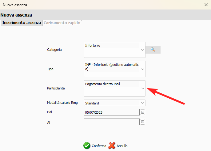Click the Dal date field showing 05/07/2025
The image size is (211, 151).
click(x=111, y=112)
